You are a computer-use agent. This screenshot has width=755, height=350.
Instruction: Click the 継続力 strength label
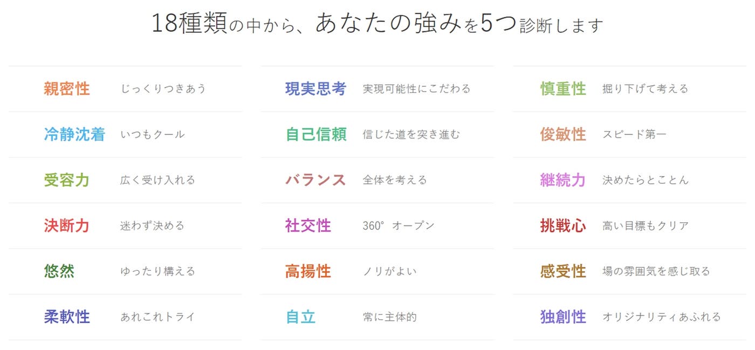click(563, 180)
